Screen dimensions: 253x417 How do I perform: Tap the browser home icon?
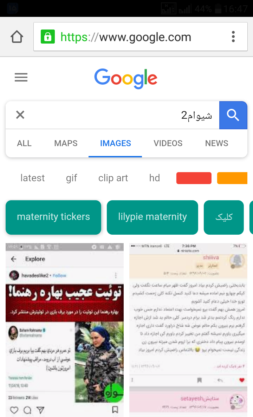point(17,37)
